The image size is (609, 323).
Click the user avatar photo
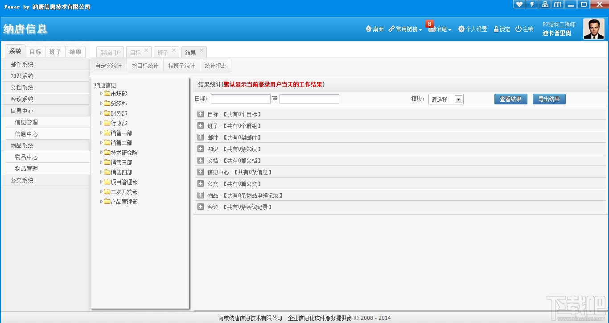pyautogui.click(x=594, y=29)
